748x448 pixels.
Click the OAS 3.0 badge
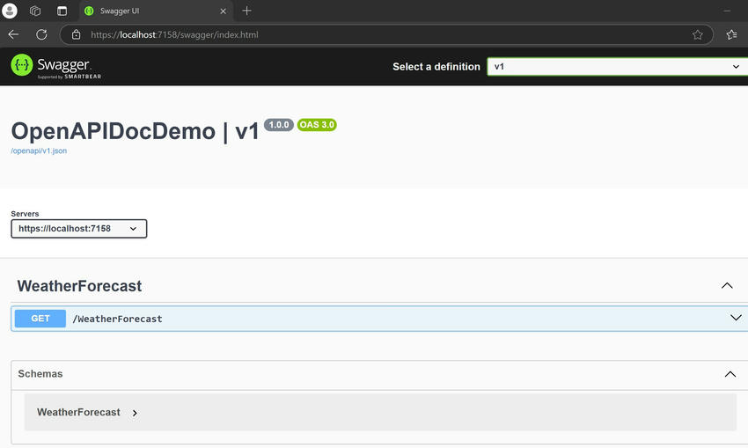317,125
